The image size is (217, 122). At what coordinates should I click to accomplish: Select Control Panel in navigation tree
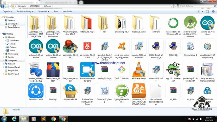14,67
